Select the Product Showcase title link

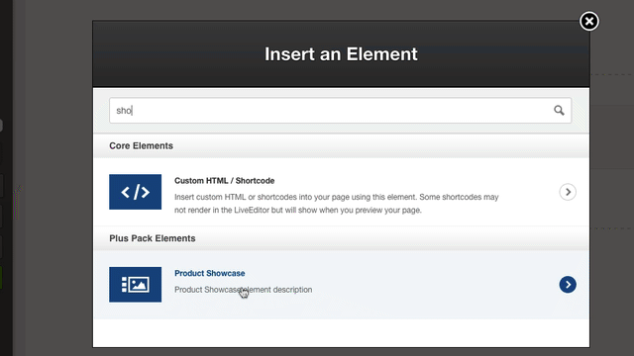click(209, 273)
